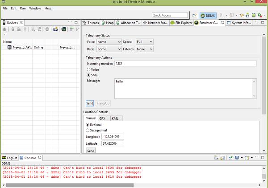Click the Incoming number field
This screenshot has width=268, height=188.
coord(186,64)
